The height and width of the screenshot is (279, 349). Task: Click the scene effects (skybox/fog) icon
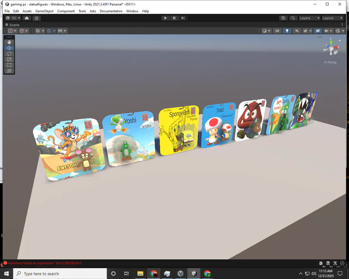(306, 31)
